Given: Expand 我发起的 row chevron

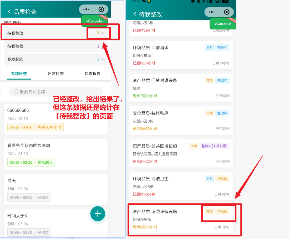Looking at the screenshot, I should 102,59.
